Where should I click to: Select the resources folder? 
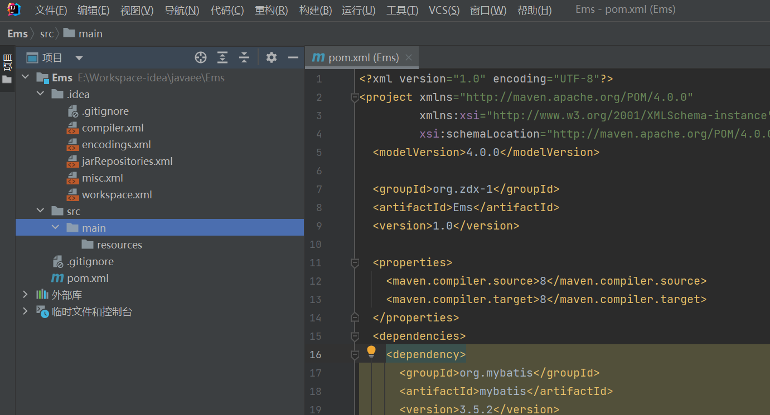tap(119, 245)
